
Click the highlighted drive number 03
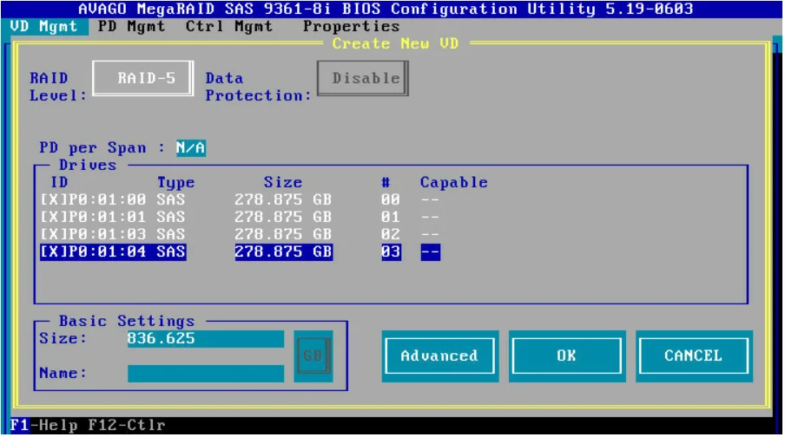391,252
